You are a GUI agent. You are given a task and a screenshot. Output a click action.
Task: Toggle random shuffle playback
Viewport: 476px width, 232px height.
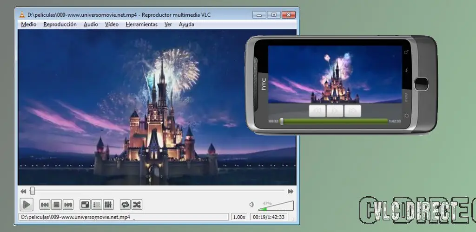click(137, 205)
